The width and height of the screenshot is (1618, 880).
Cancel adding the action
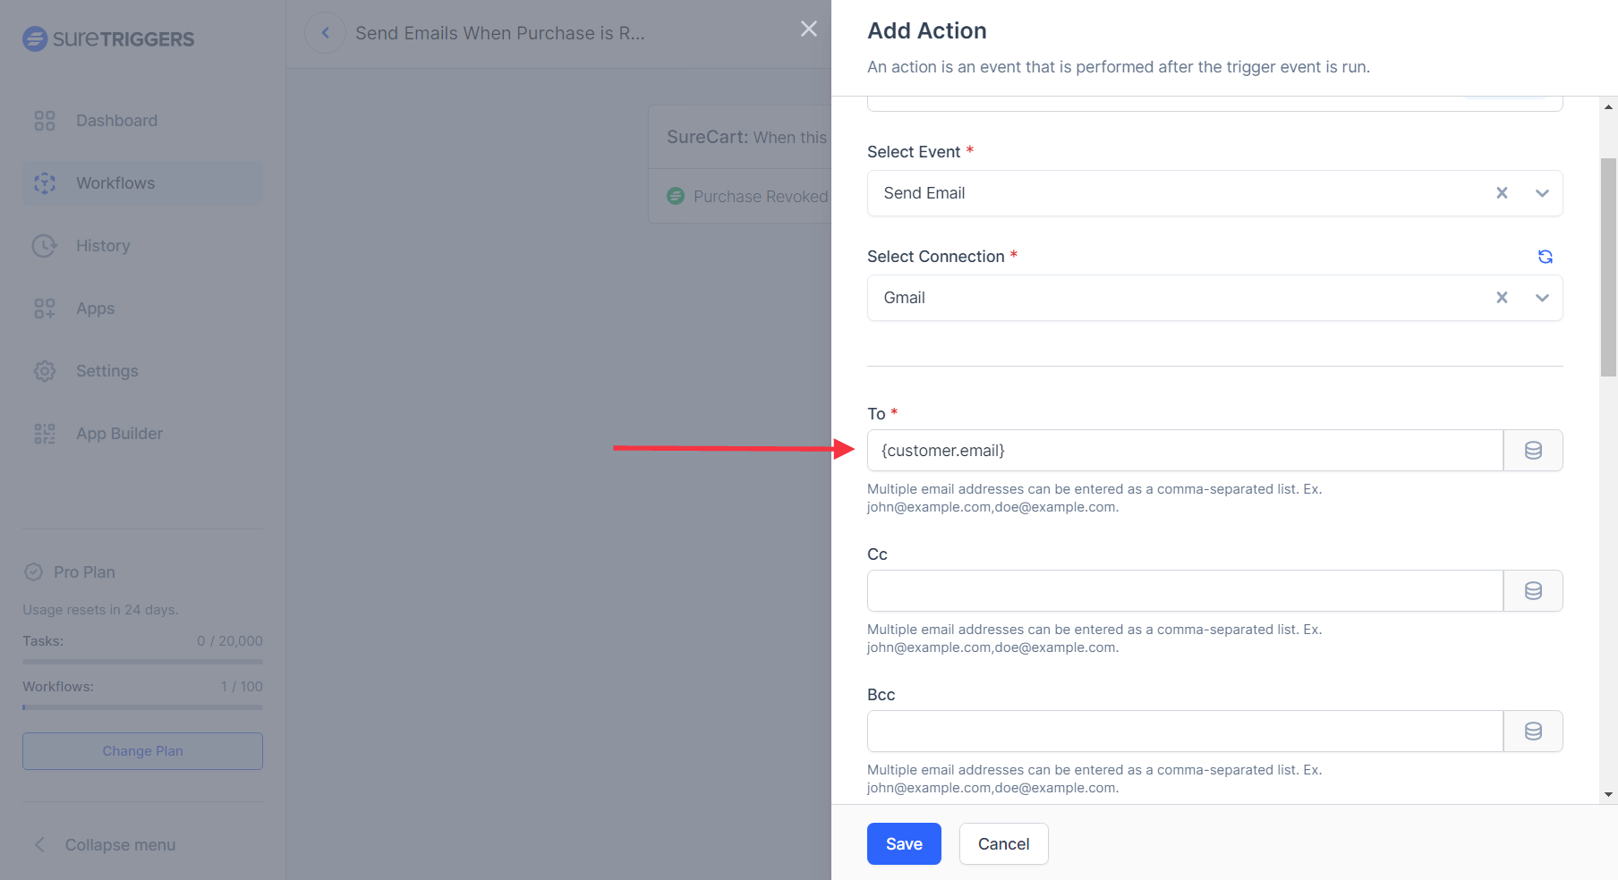coord(1003,844)
